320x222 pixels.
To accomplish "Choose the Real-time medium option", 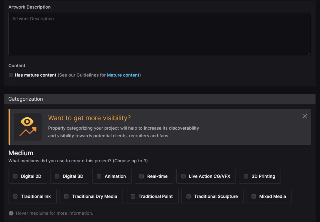I will point(141,176).
